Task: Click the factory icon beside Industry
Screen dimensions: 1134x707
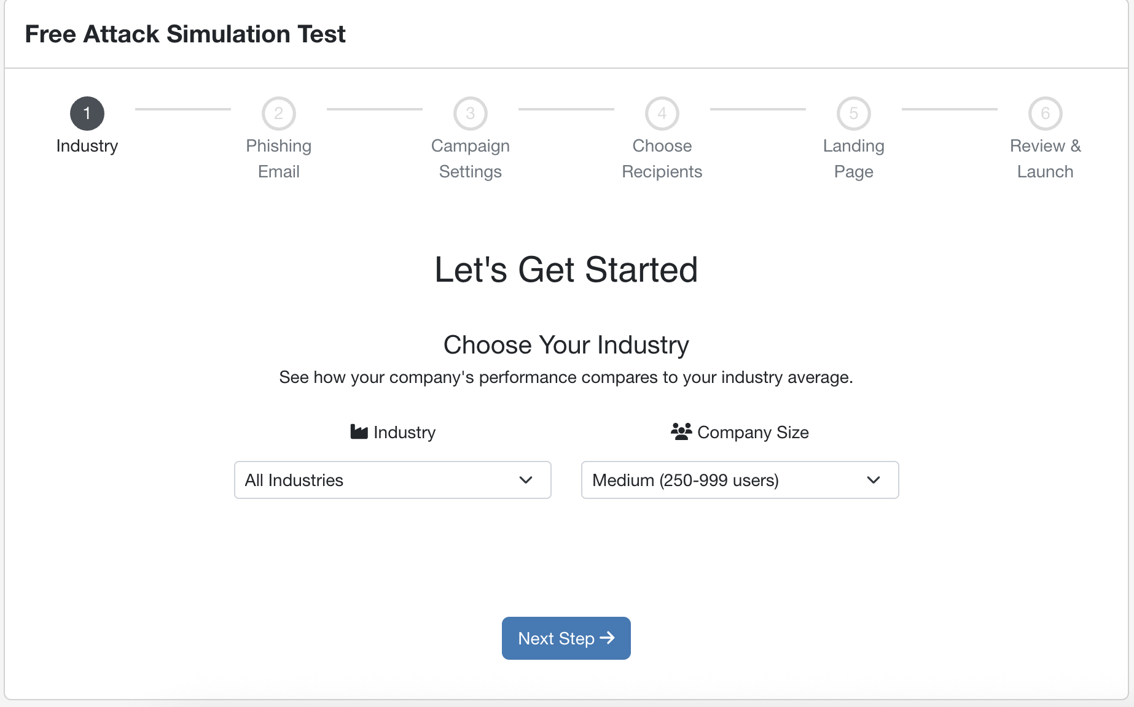Action: (x=359, y=432)
